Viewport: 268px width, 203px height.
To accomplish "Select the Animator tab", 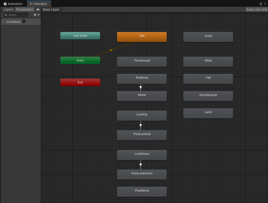I will (38, 4).
